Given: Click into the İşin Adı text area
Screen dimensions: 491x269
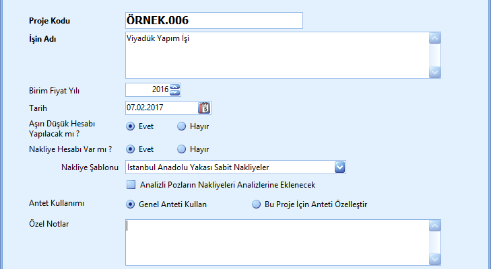Looking at the screenshot, I should pos(276,55).
